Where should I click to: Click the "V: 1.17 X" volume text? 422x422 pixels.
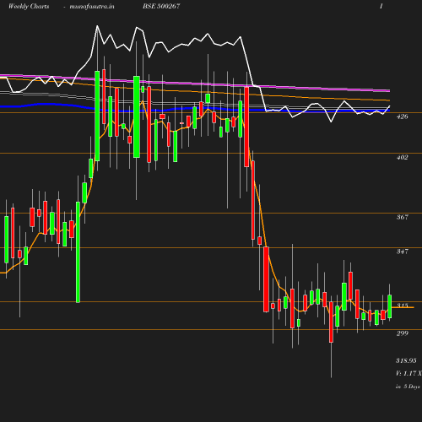tap(408, 373)
